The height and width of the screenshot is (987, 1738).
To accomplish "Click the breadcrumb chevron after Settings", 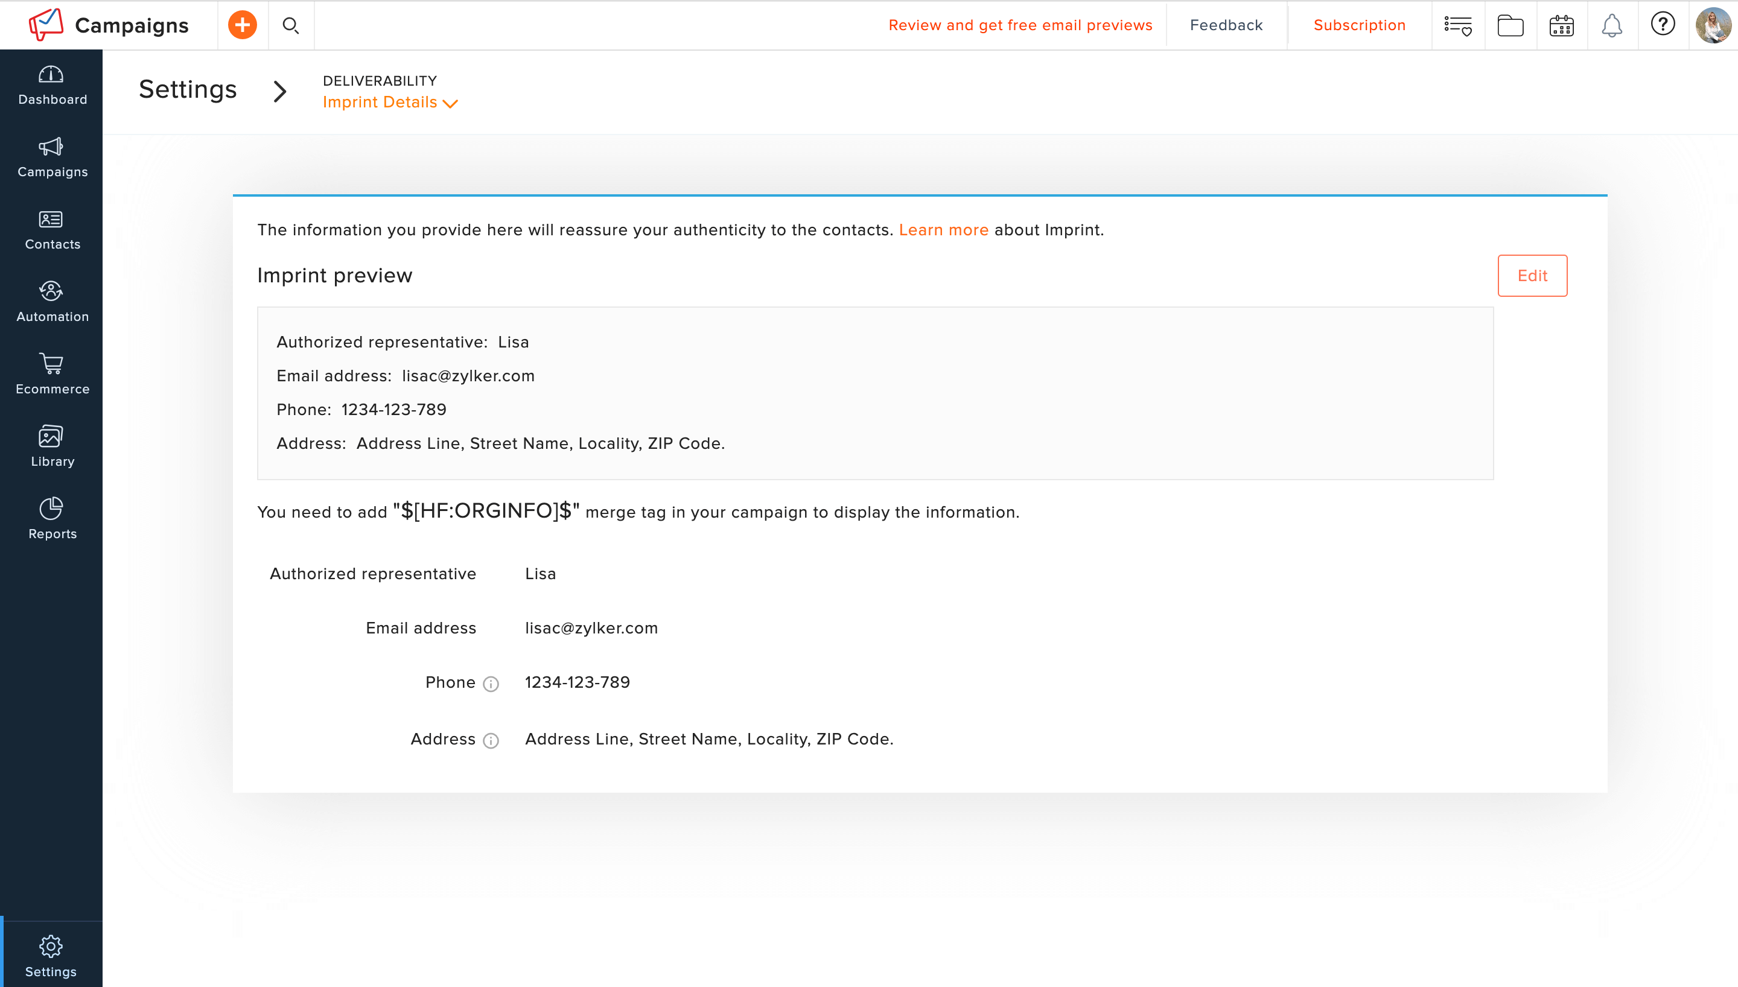I will [x=280, y=91].
